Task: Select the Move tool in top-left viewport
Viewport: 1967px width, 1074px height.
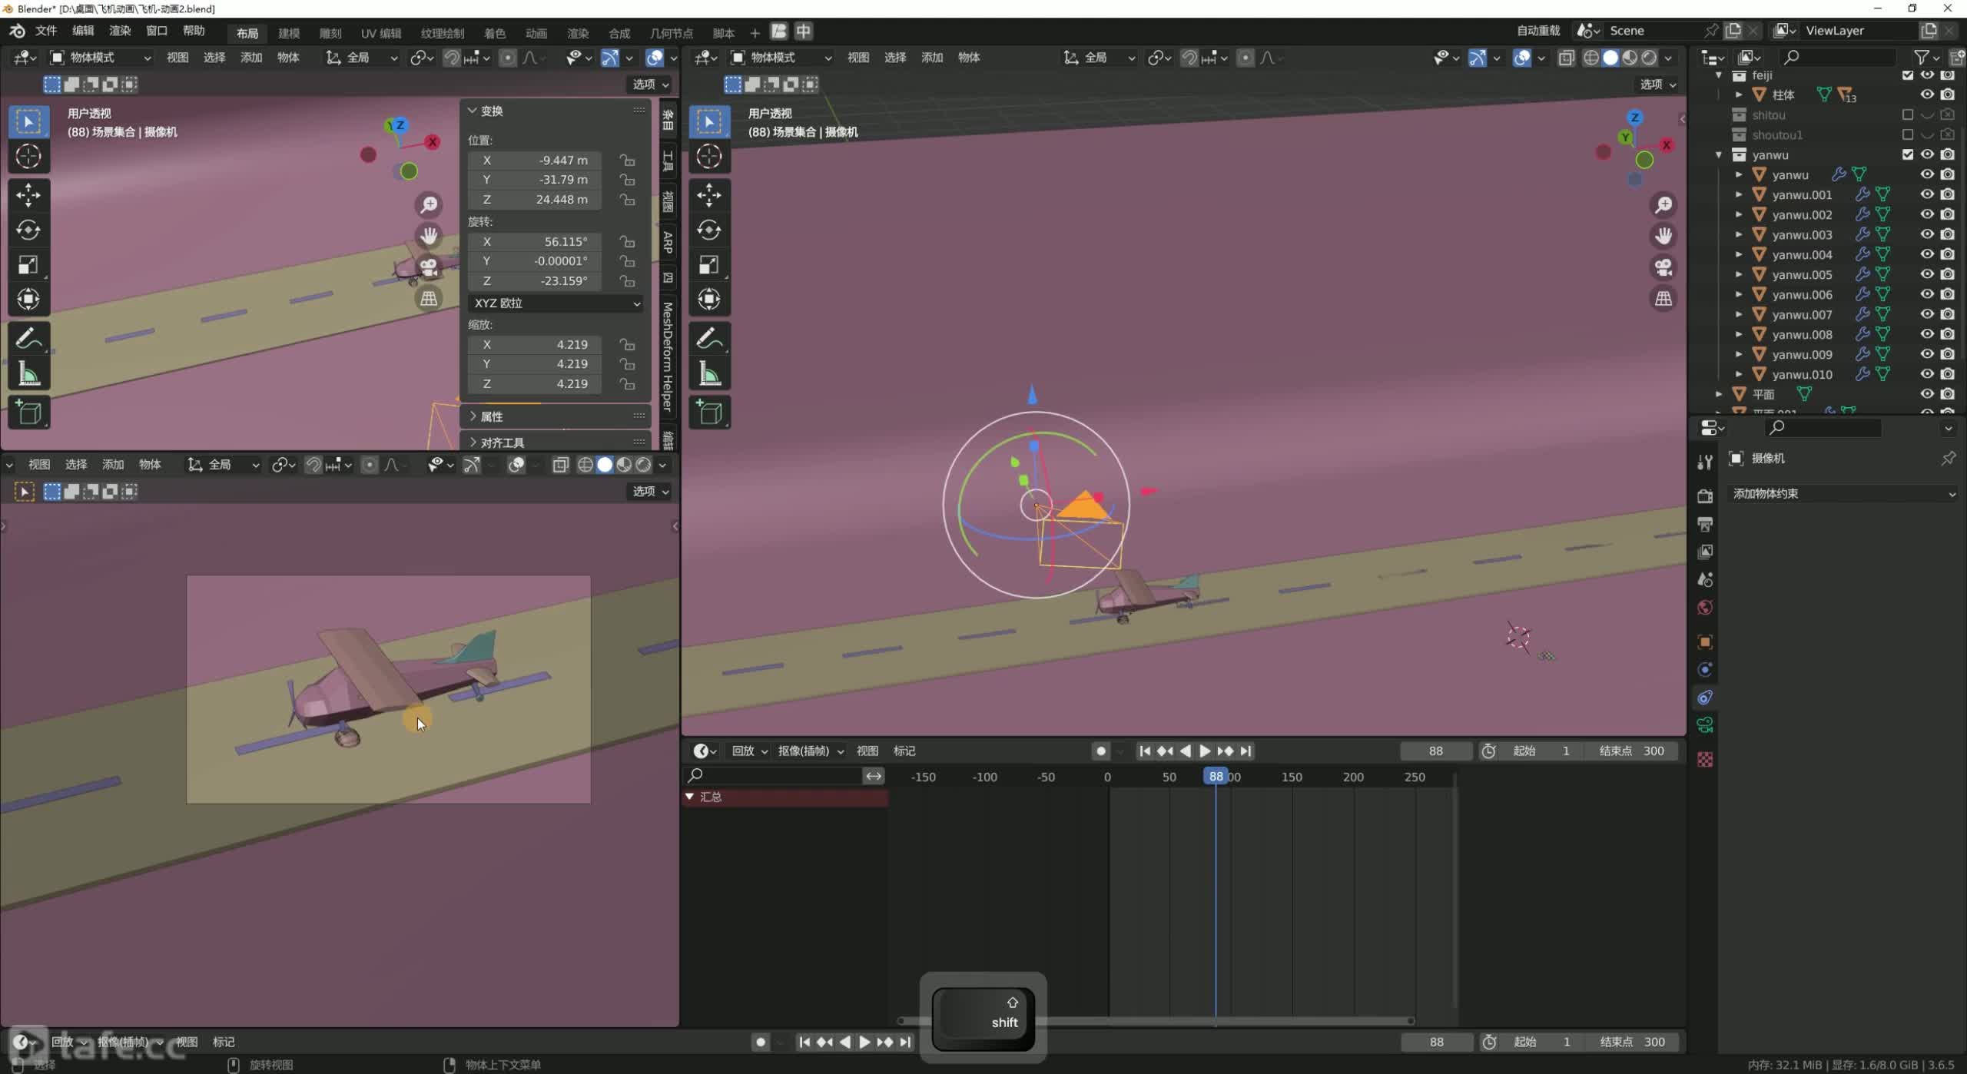Action: [28, 195]
